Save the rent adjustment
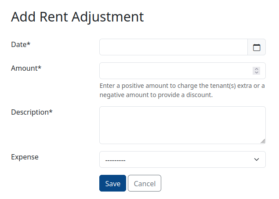 (x=112, y=183)
